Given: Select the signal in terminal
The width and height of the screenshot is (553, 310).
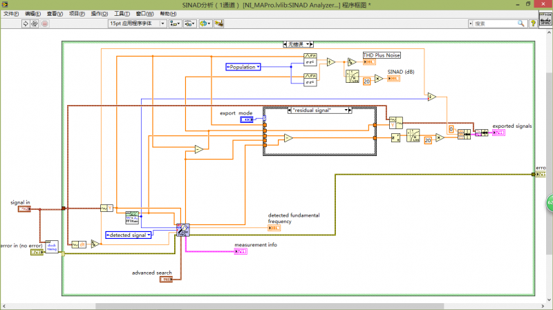Looking at the screenshot, I should 24,209.
